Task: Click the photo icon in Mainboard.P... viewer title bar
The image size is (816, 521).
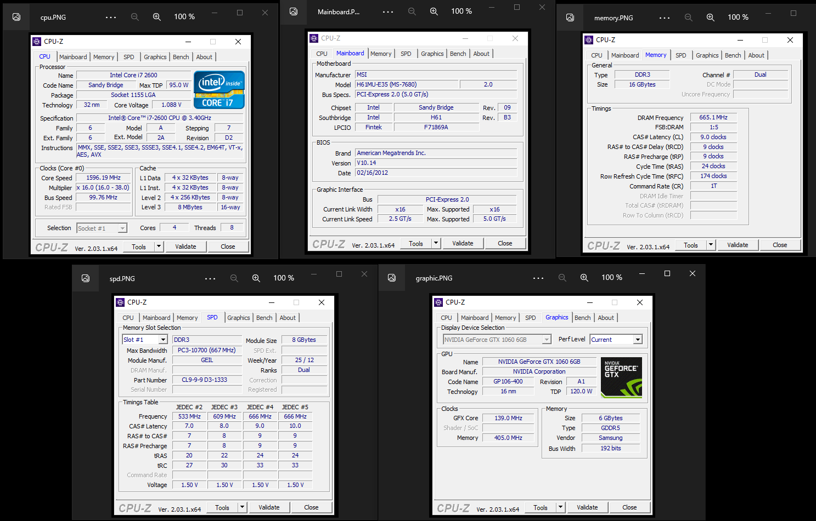Action: [294, 12]
